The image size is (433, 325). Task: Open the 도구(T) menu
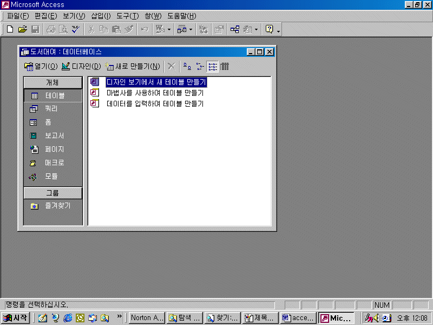pyautogui.click(x=128, y=16)
